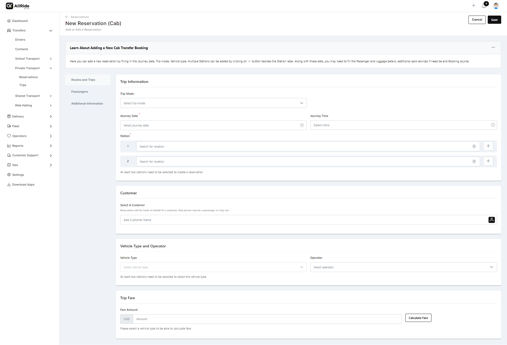
Task: Open the Select trip mode dropdown
Action: click(x=213, y=103)
